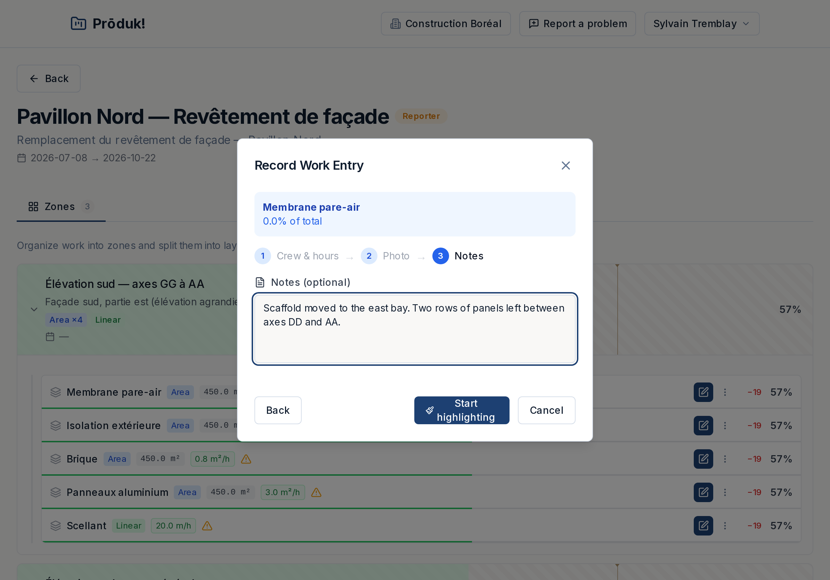Click the 3.0 m²/h rate badge

click(282, 492)
